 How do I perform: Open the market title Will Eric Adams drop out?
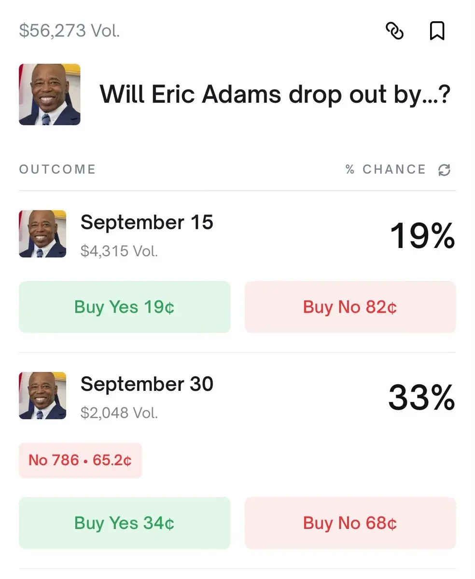coord(275,95)
